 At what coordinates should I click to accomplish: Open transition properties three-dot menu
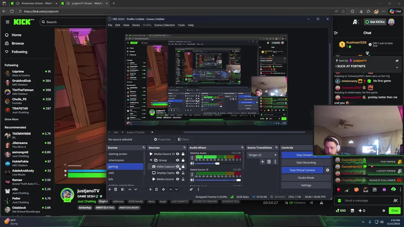[275, 162]
